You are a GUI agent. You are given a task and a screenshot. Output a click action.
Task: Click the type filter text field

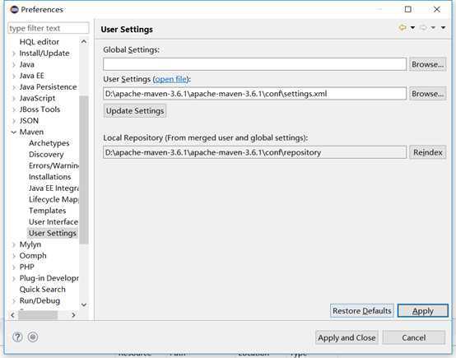[49, 28]
